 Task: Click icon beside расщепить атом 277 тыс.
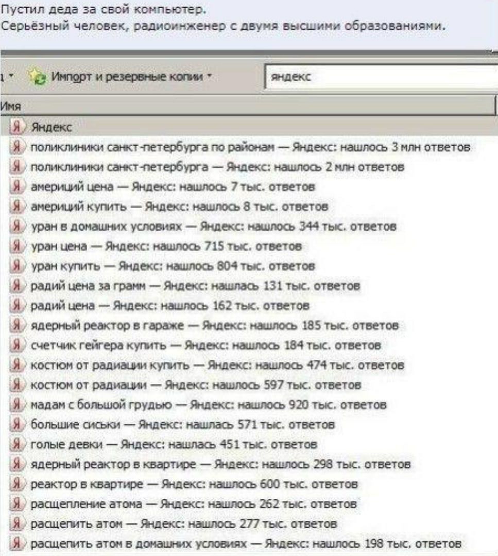(17, 524)
